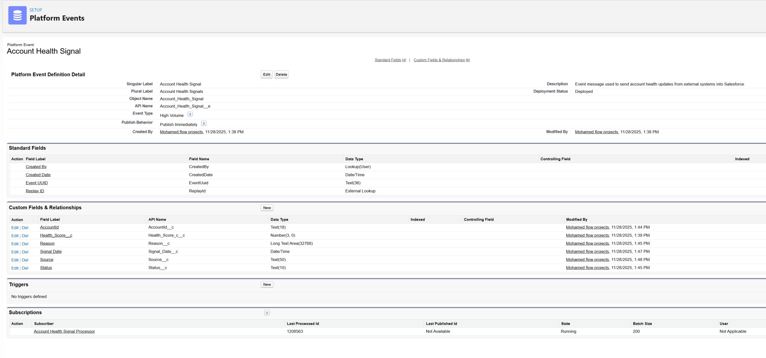Click the Deployed deployment status value
The height and width of the screenshot is (358, 766).
point(584,91)
